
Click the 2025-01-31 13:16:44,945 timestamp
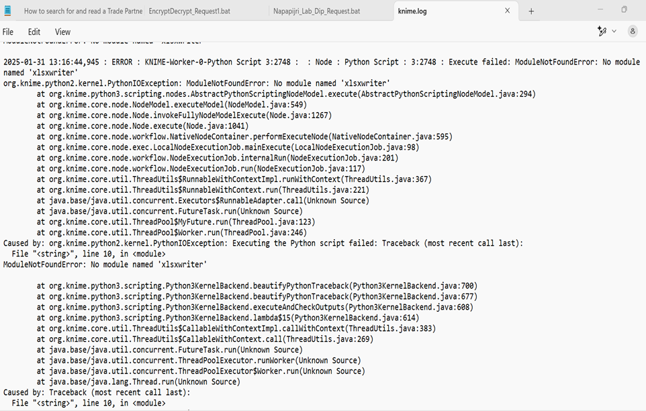pos(51,62)
